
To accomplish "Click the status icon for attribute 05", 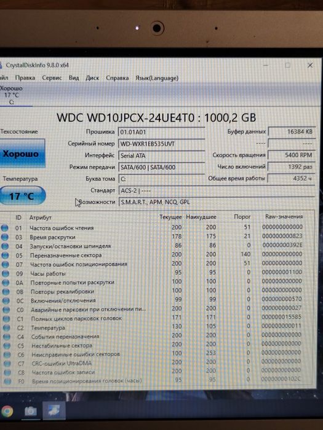I will tap(5, 255).
